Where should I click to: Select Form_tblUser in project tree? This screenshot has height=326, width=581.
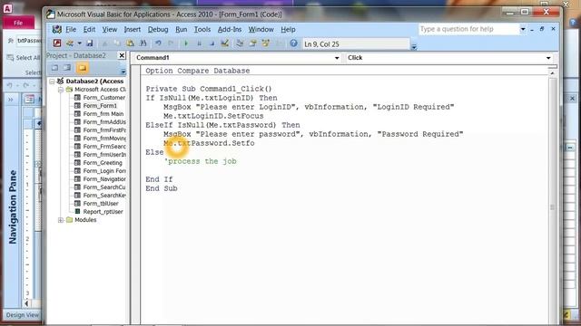[x=101, y=203]
